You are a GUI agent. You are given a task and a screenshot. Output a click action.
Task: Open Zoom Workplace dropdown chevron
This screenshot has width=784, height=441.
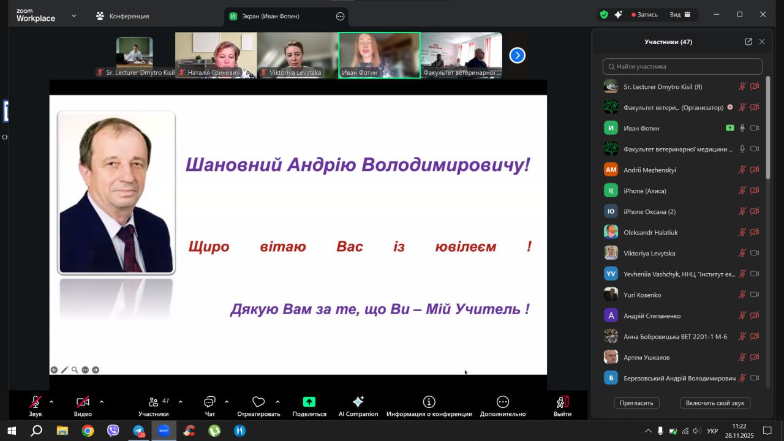click(x=74, y=16)
